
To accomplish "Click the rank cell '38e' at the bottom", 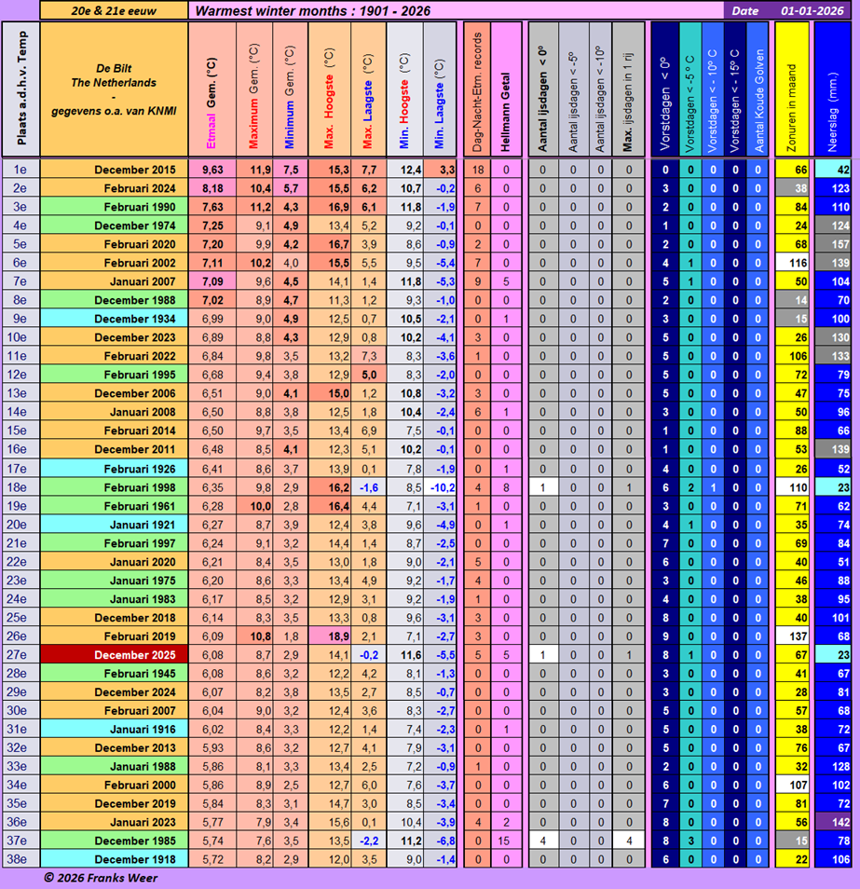I will (x=20, y=859).
